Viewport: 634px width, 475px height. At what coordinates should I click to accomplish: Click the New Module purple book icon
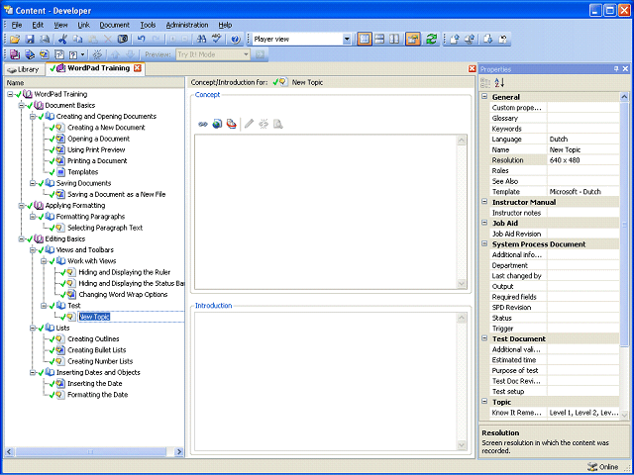coord(15,54)
